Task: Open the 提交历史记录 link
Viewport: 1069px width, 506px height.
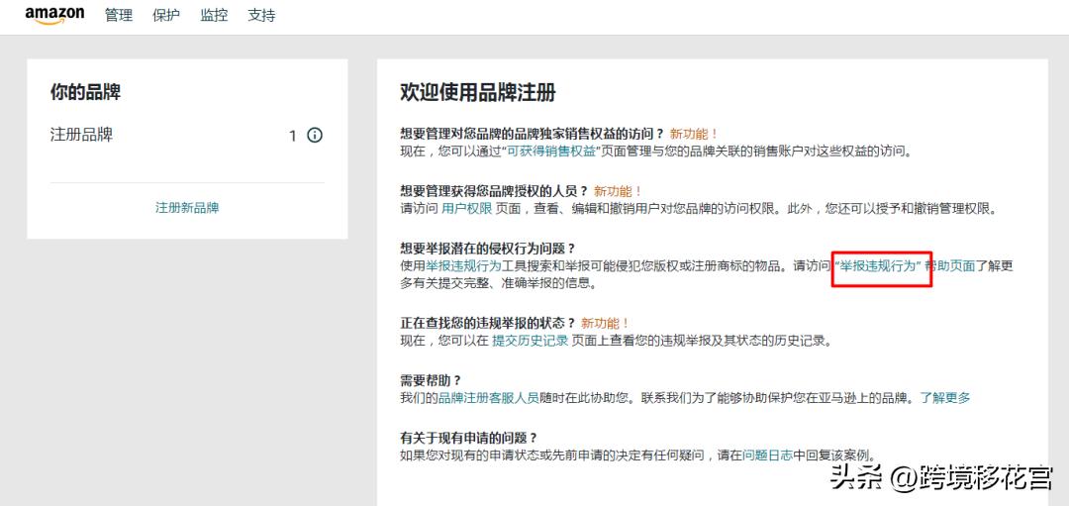Action: click(531, 341)
